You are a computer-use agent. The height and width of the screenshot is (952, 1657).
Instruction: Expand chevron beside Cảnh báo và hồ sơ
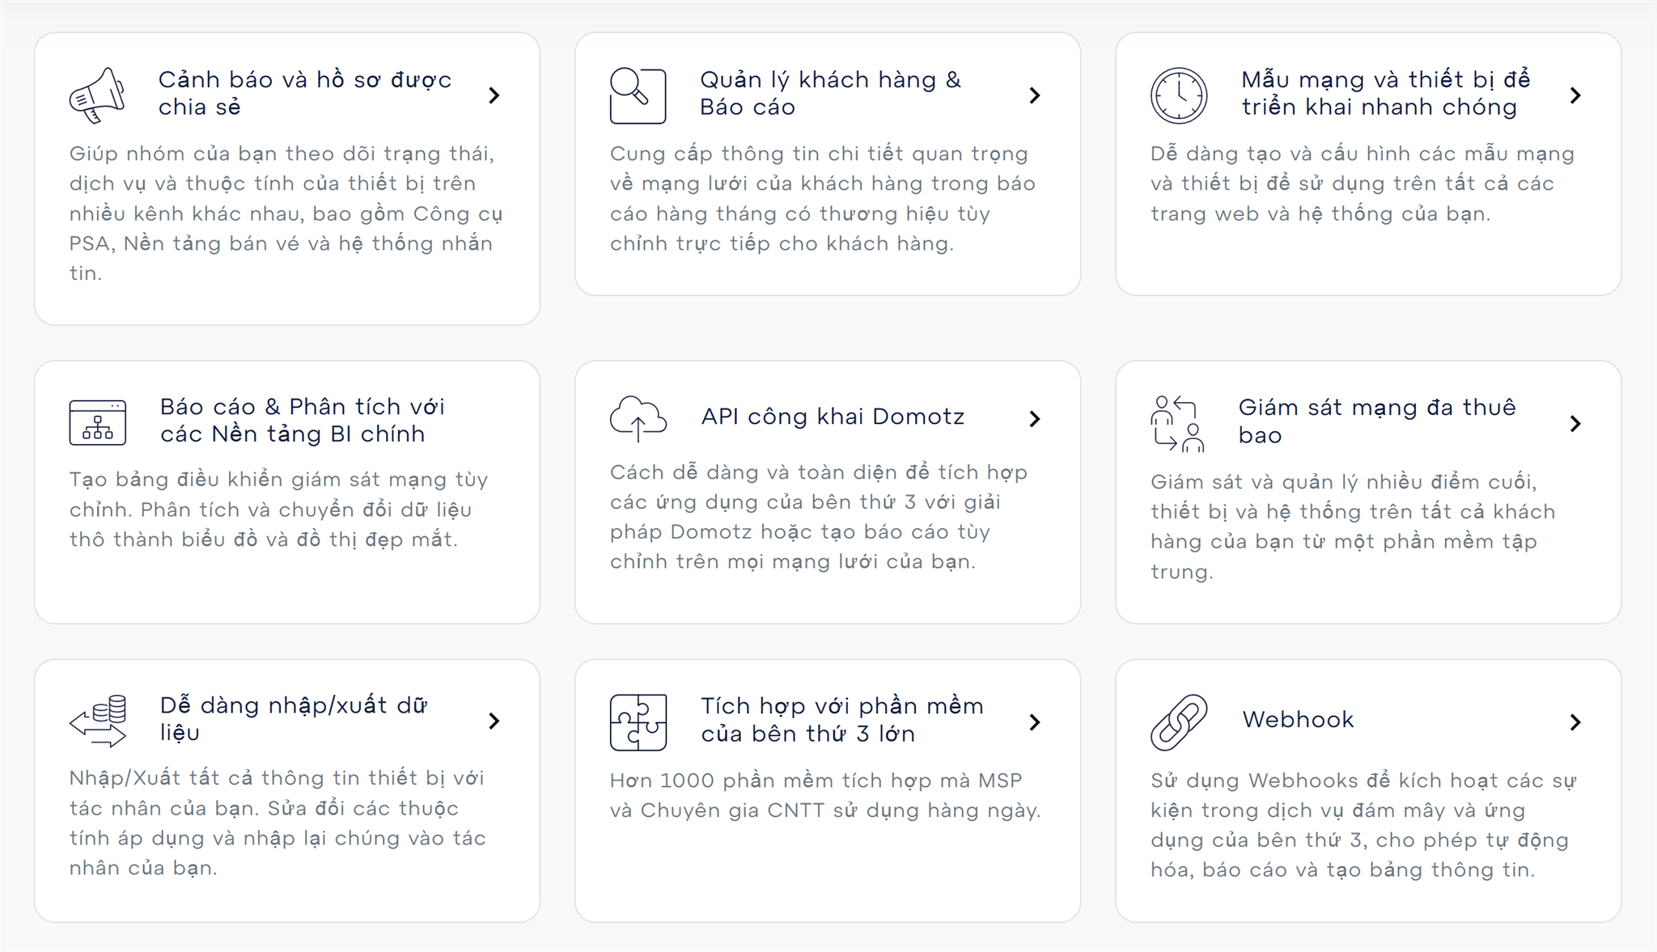494,95
